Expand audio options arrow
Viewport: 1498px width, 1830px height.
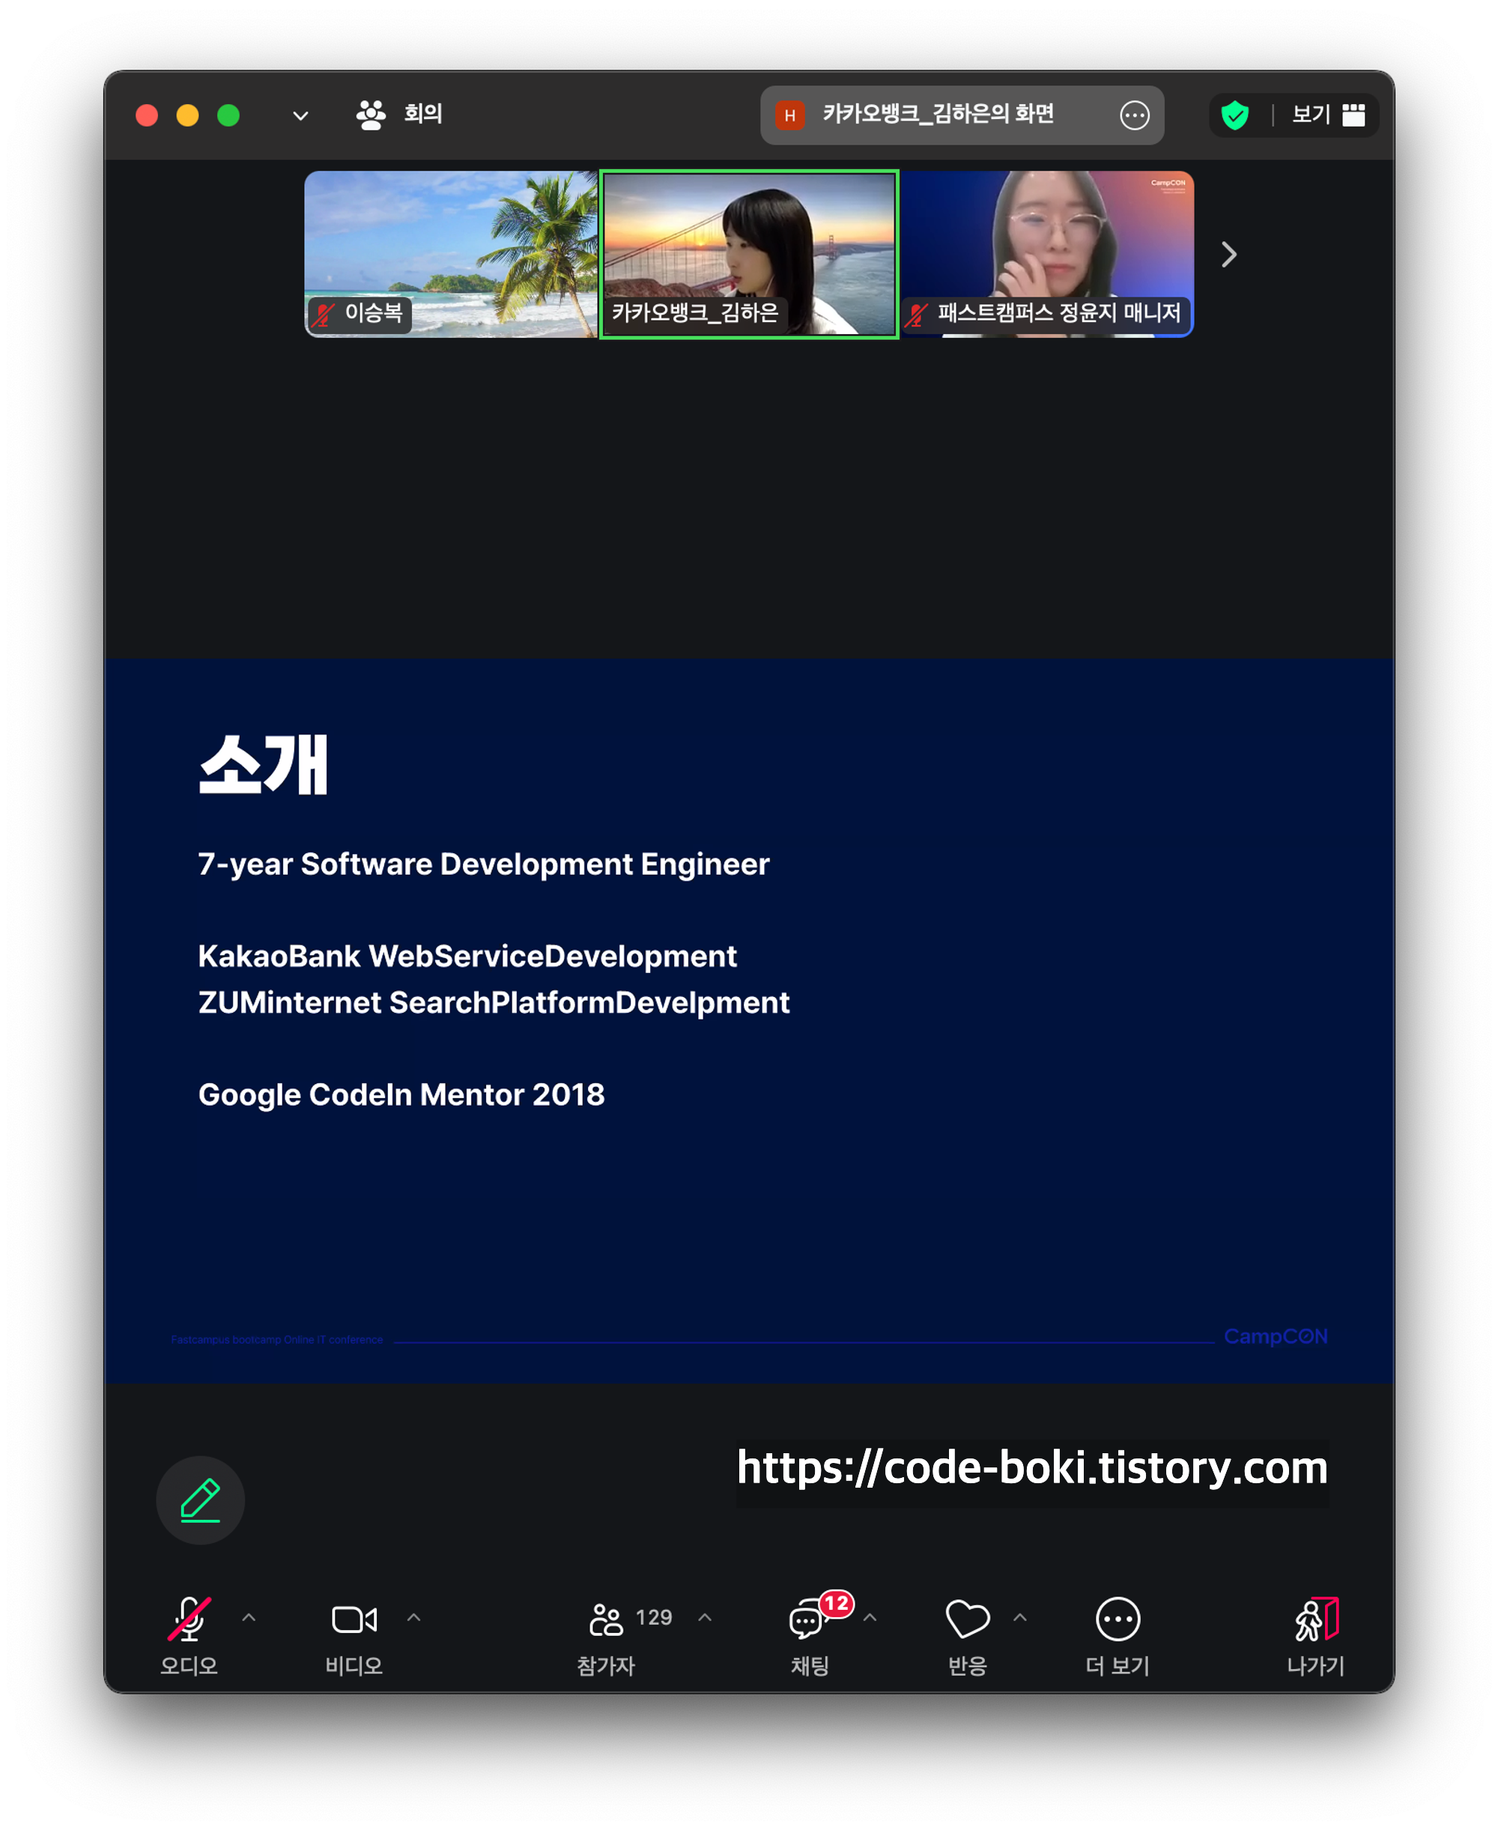tap(249, 1618)
